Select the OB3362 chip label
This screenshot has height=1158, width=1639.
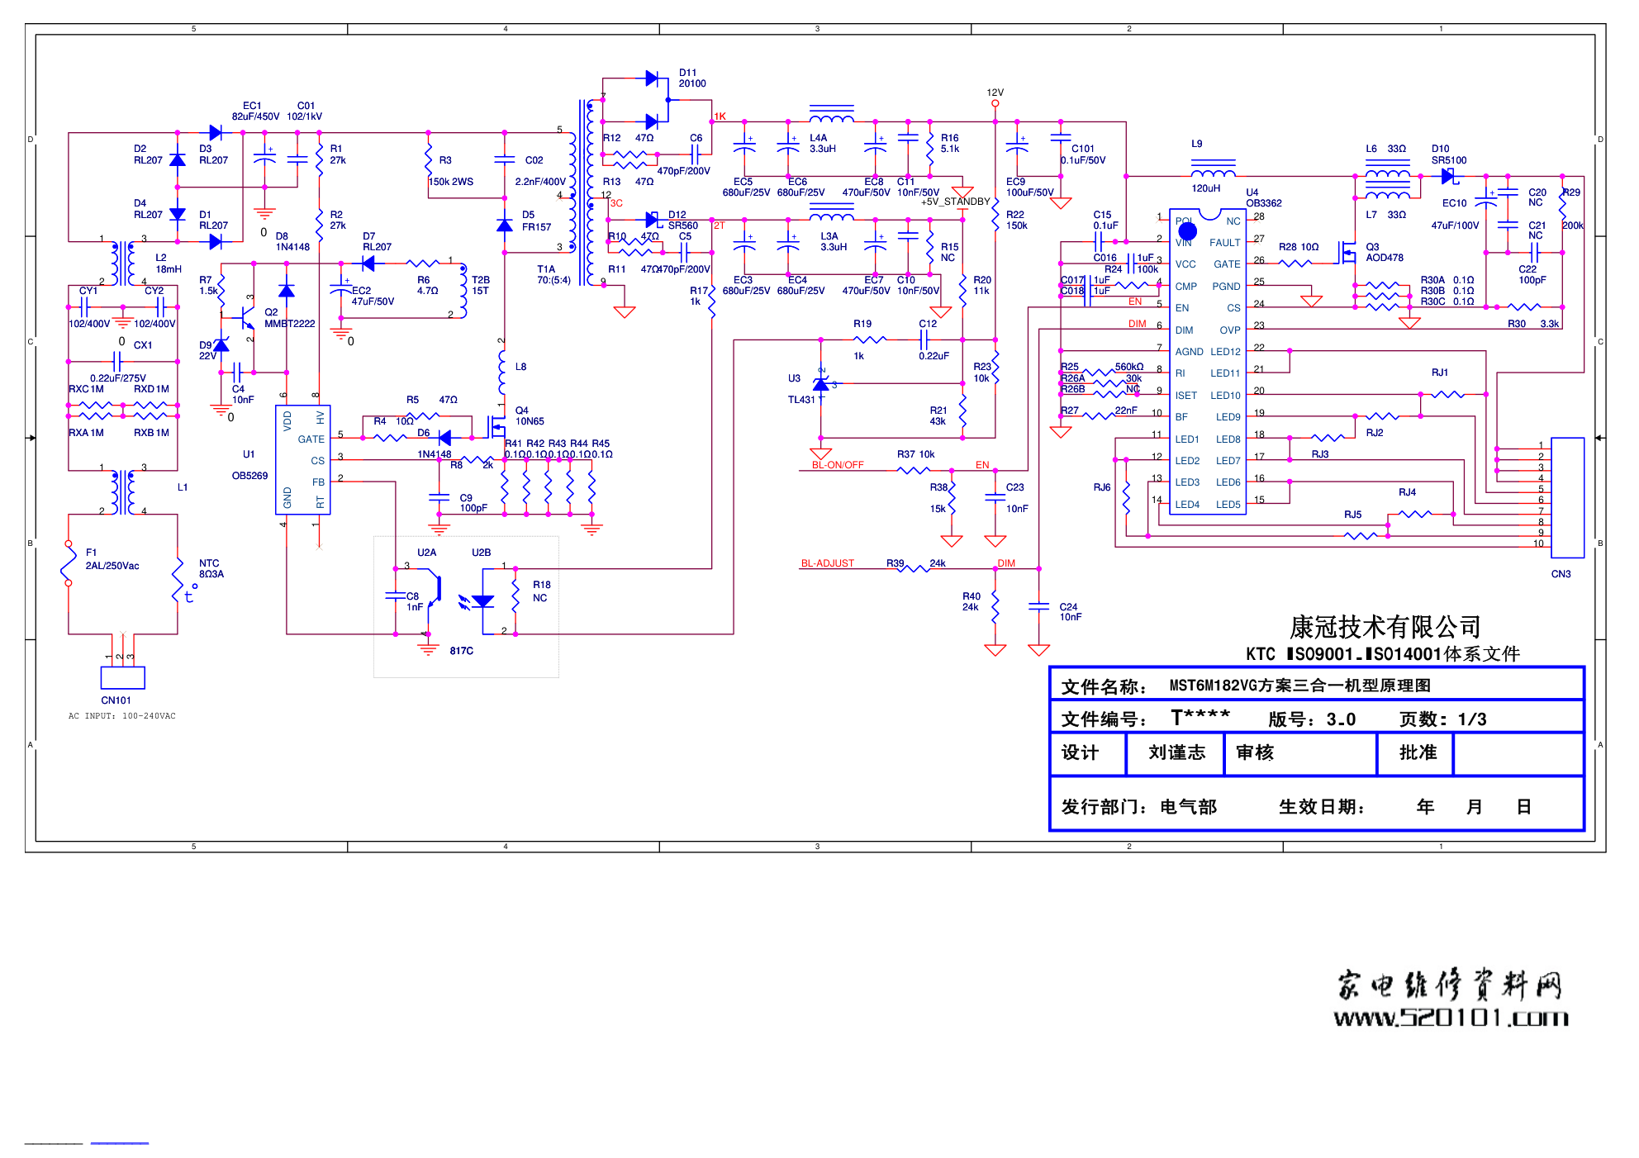pyautogui.click(x=1264, y=203)
